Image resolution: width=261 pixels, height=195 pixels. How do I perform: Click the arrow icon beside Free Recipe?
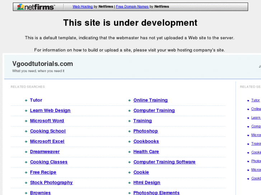[x=26, y=172]
